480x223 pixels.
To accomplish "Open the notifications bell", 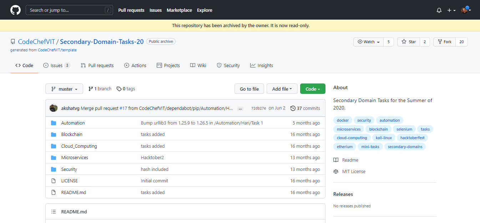I will coord(439,10).
